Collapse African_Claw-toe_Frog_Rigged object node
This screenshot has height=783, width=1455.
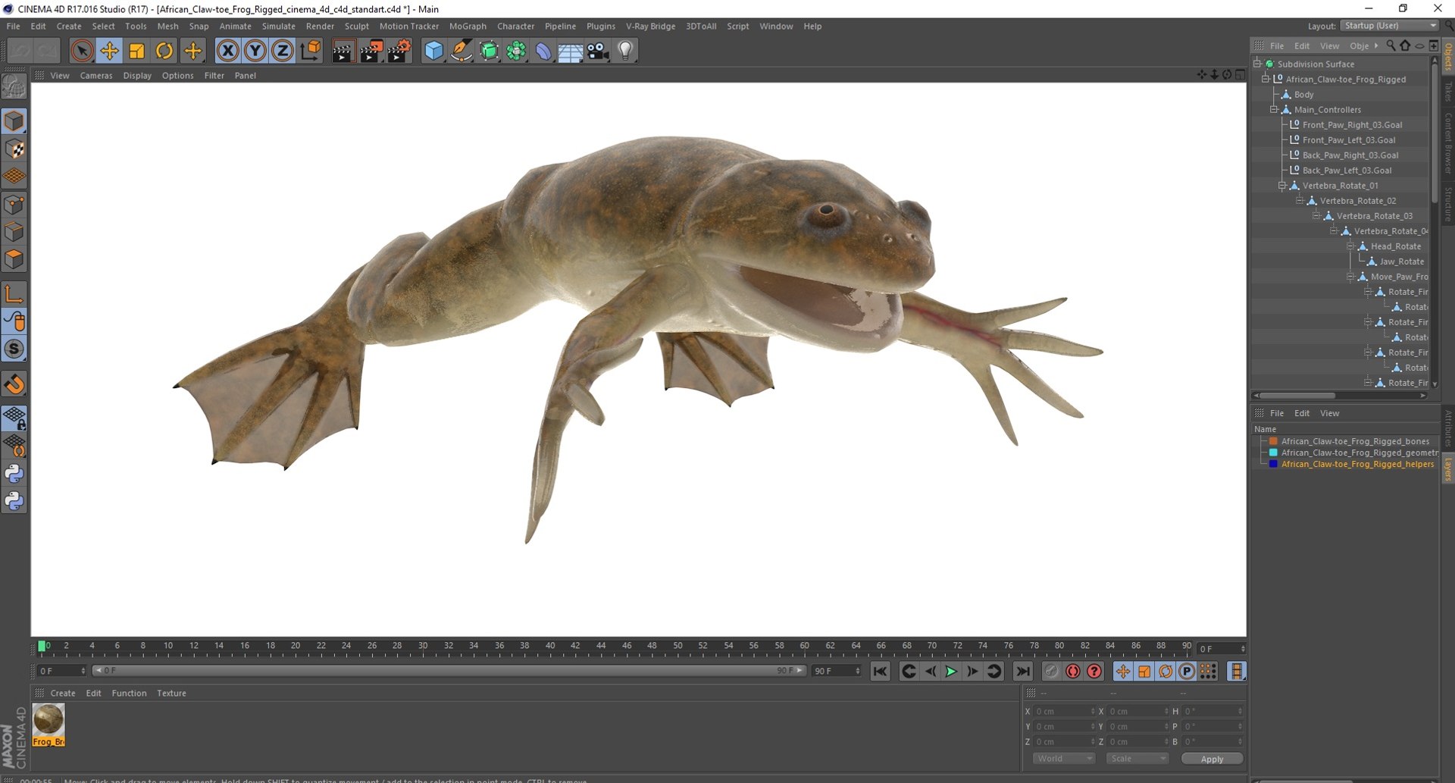click(1265, 79)
